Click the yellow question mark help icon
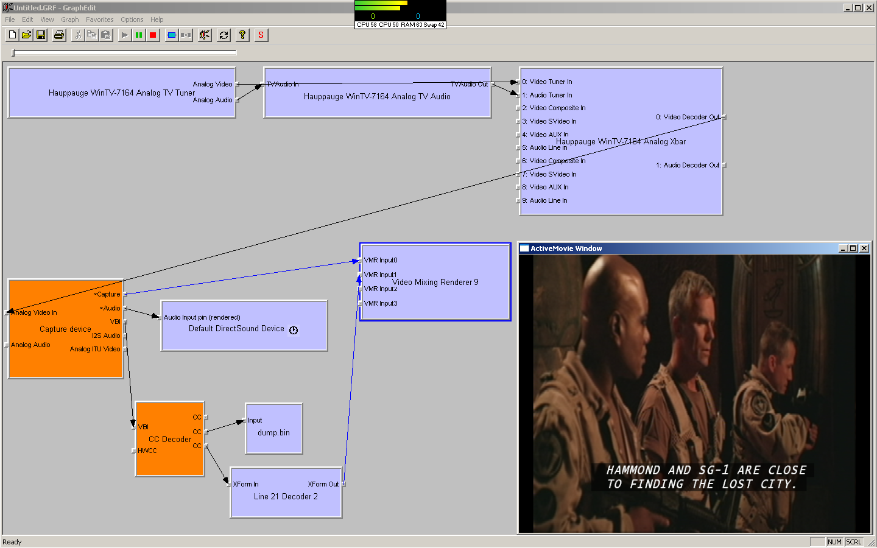This screenshot has width=877, height=548. [x=242, y=35]
